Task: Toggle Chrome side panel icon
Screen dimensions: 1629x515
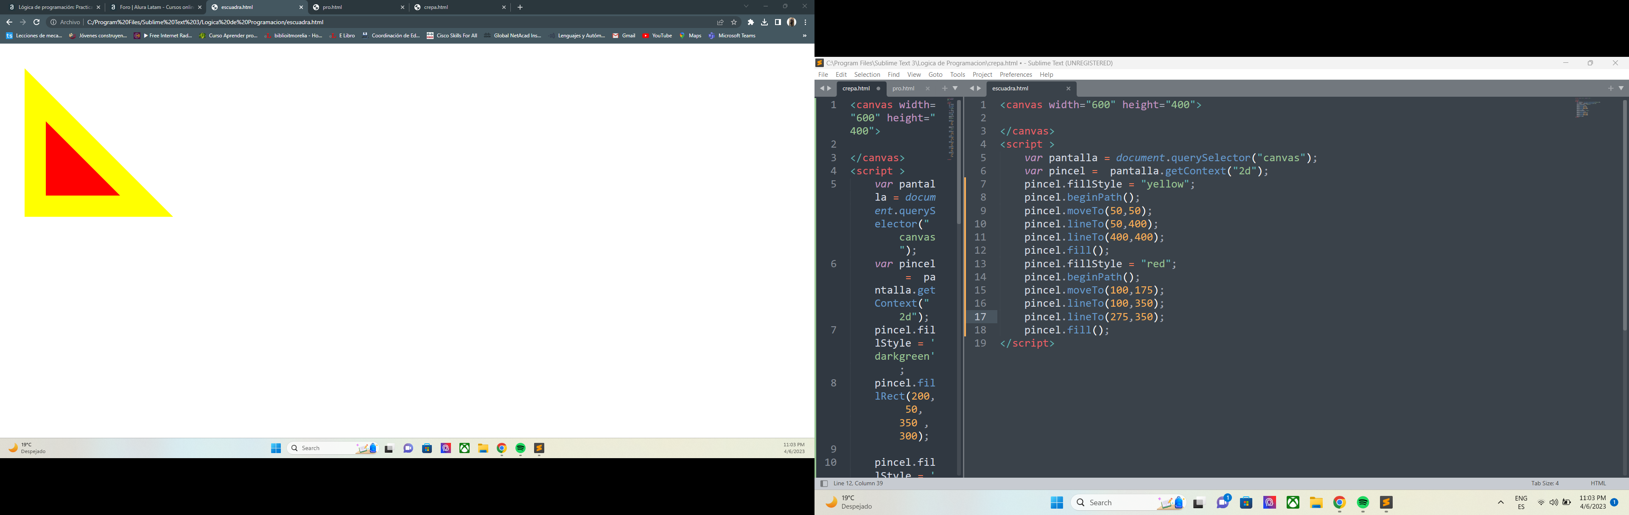Action: (778, 22)
